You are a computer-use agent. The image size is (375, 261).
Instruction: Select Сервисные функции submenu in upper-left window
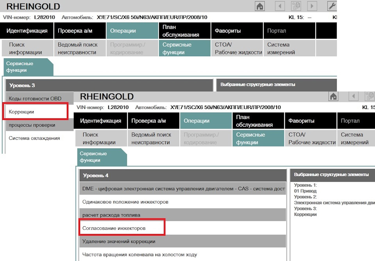point(185,48)
